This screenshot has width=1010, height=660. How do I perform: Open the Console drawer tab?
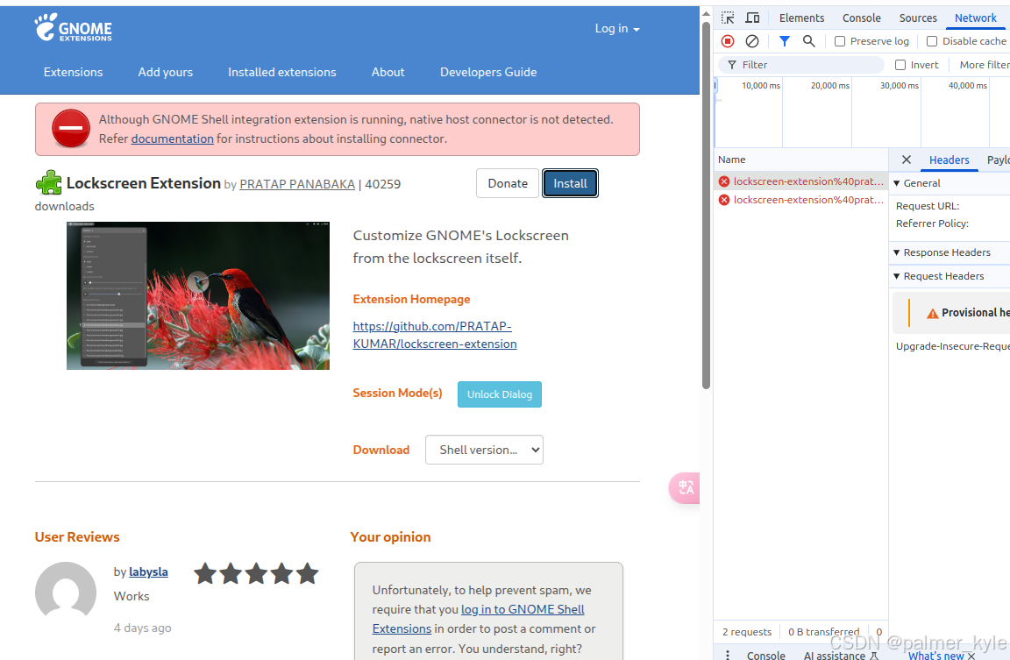click(766, 655)
